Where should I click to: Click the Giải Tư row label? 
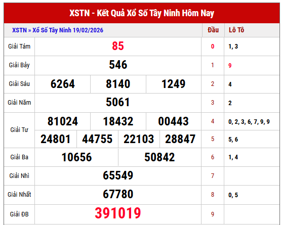tap(19, 130)
